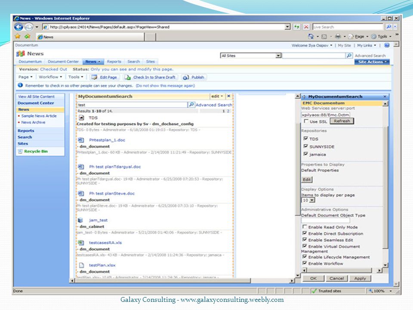The image size is (413, 310).
Task: Open the All Sites scope dropdown
Action: tap(278, 56)
